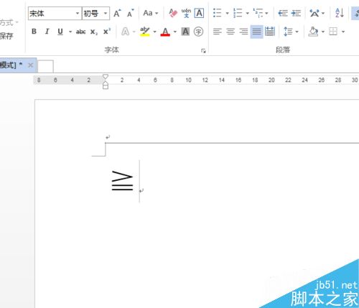
Task: Expand the shading color dropdown arrow
Action: point(323,32)
